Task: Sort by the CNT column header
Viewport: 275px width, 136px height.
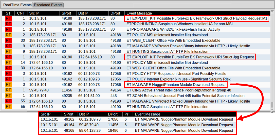Action: click(21, 13)
